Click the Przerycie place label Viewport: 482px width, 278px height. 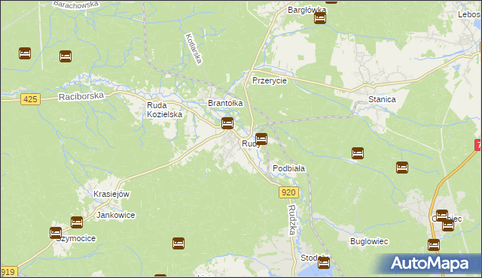click(270, 80)
